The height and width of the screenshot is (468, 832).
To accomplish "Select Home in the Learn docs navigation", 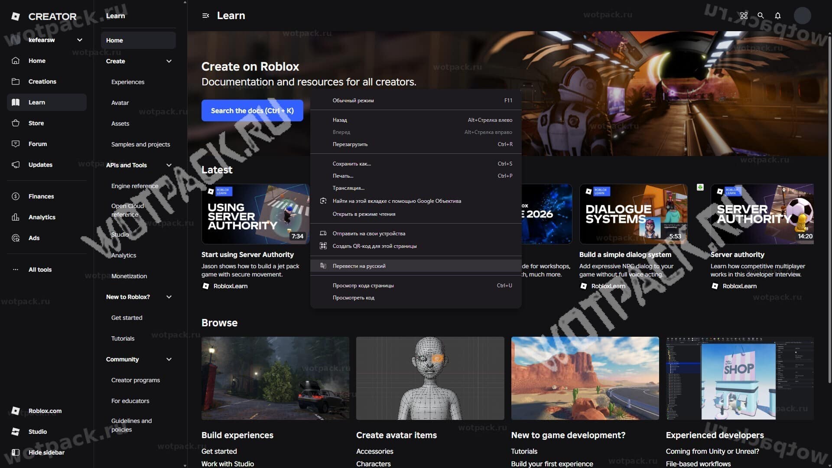I will point(138,40).
